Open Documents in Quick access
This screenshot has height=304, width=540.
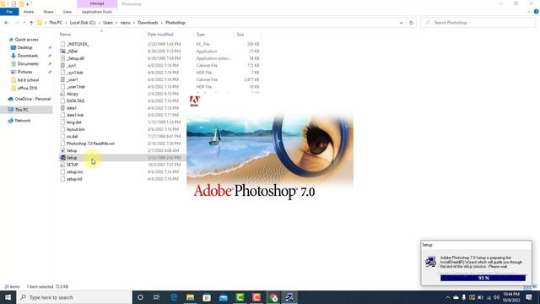pos(28,64)
